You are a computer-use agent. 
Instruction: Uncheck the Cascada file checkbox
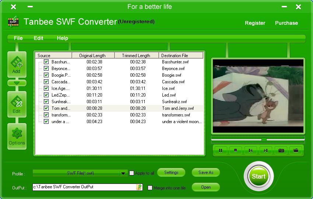pos(46,81)
